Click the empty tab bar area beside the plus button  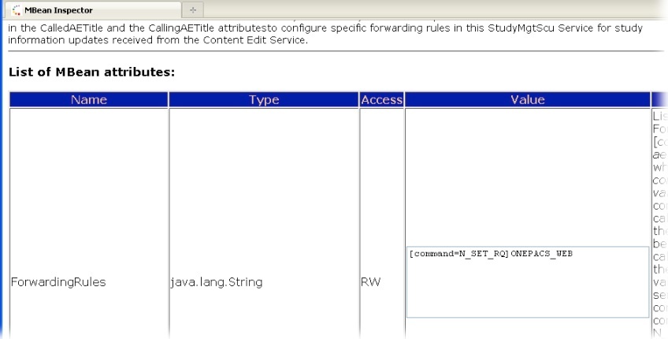click(x=435, y=9)
